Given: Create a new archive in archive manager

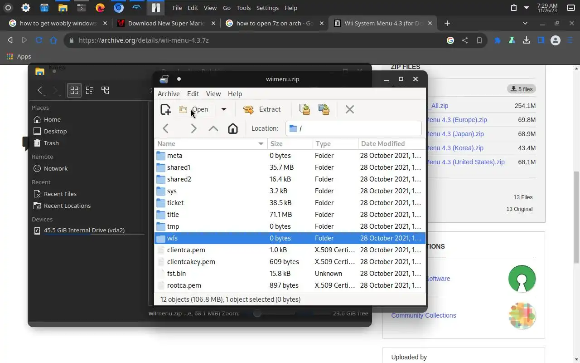Looking at the screenshot, I should coord(165,109).
